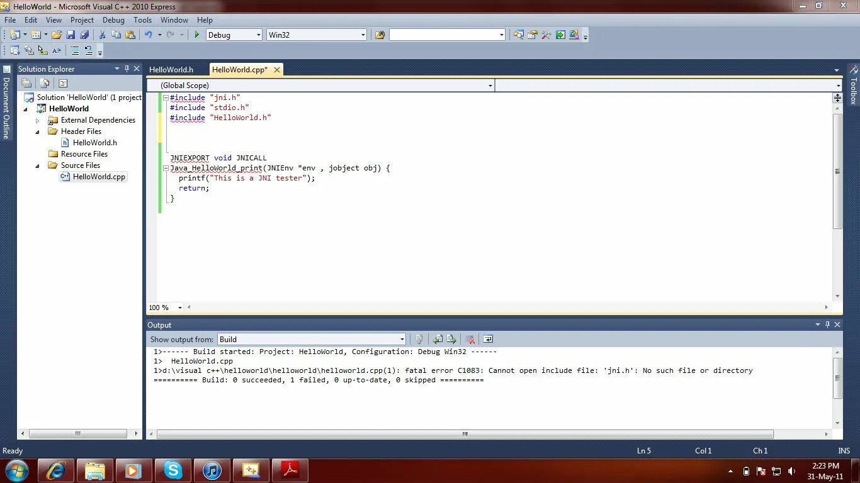The width and height of the screenshot is (860, 483).
Task: Collapse the Java_HelloWorld_print function outline
Action: point(166,168)
